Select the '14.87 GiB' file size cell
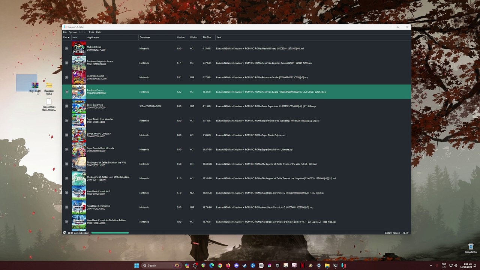Viewport: 480px width, 270px height. pyautogui.click(x=207, y=150)
